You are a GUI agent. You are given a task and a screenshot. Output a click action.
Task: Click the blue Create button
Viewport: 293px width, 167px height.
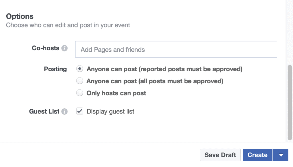coord(257,155)
